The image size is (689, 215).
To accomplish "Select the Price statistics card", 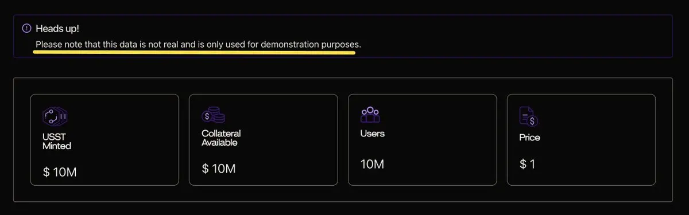I will [x=581, y=140].
